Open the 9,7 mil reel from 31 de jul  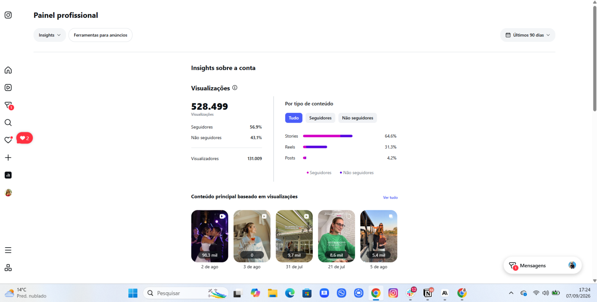pos(294,236)
